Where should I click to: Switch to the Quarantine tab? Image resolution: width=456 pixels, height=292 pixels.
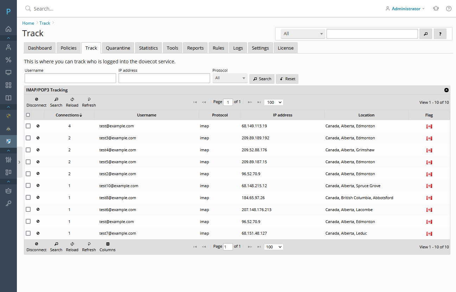(x=118, y=48)
